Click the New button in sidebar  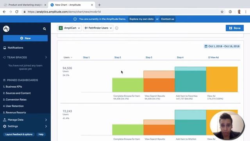tap(25, 38)
